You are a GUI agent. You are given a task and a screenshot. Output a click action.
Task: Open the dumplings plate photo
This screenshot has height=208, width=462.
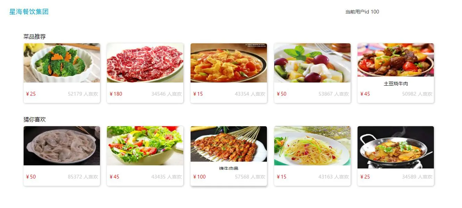[62, 146]
